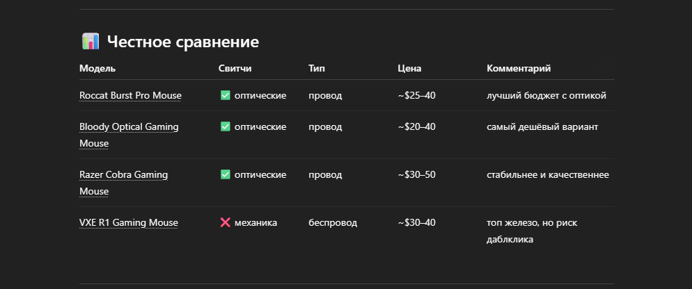Click the Комментарий column header
The image size is (692, 289).
tap(519, 68)
